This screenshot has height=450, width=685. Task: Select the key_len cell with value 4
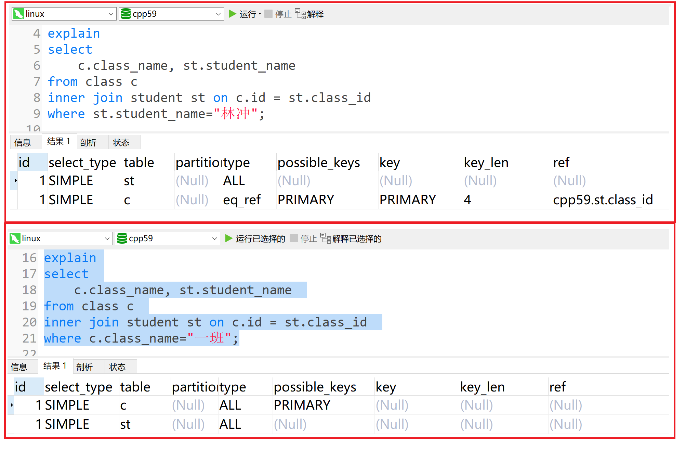point(508,200)
